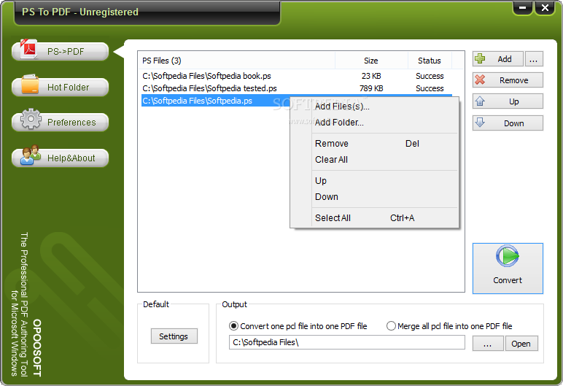Click the 789 KB size cell
The image size is (563, 386).
pyautogui.click(x=371, y=88)
